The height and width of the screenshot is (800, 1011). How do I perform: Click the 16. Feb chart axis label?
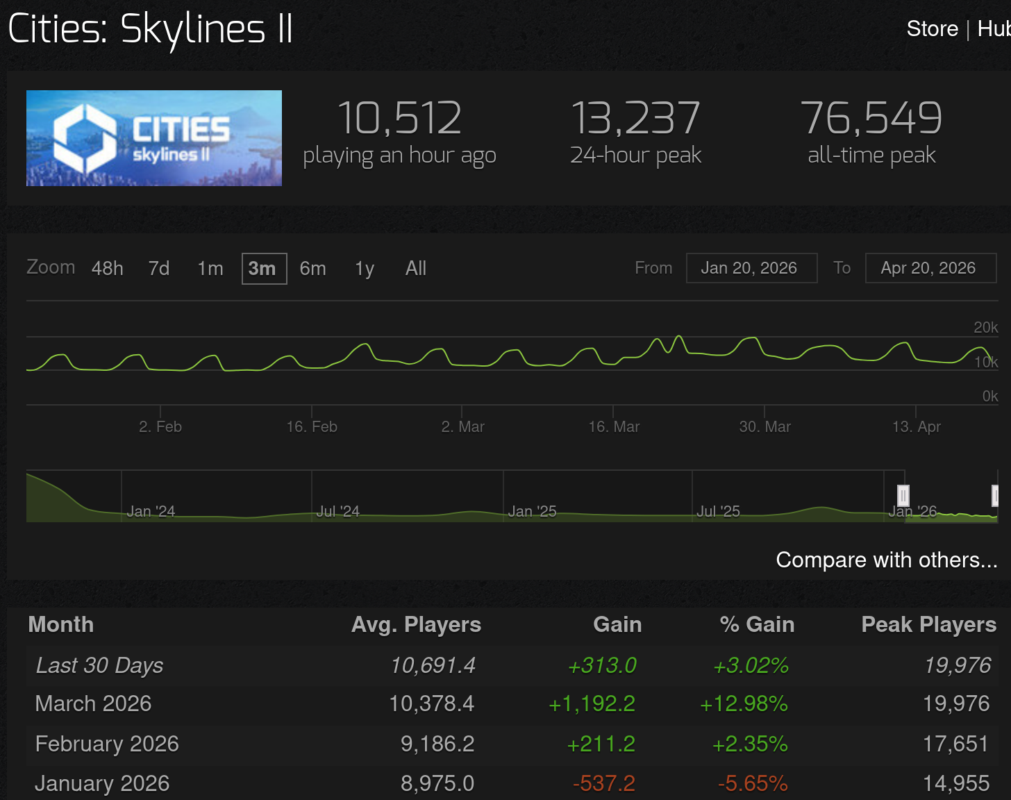(312, 426)
